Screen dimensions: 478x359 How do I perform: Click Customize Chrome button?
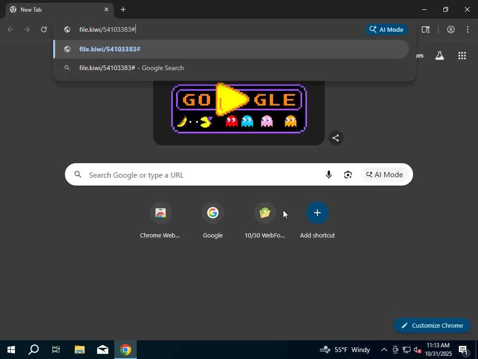click(432, 325)
